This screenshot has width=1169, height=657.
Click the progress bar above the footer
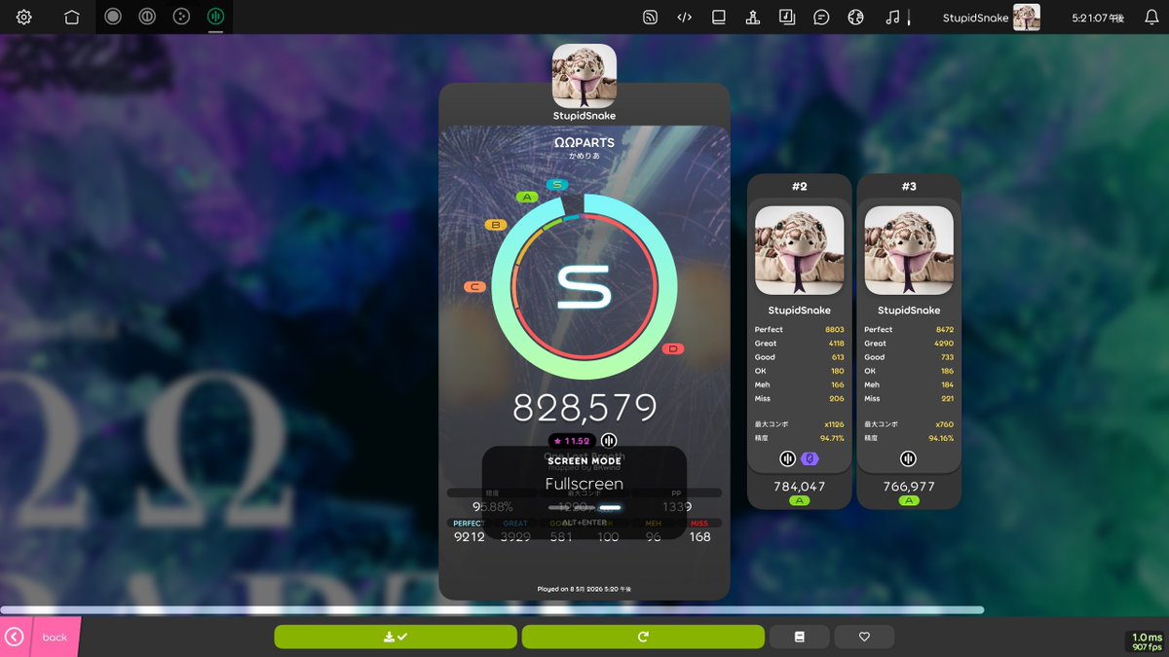(492, 610)
